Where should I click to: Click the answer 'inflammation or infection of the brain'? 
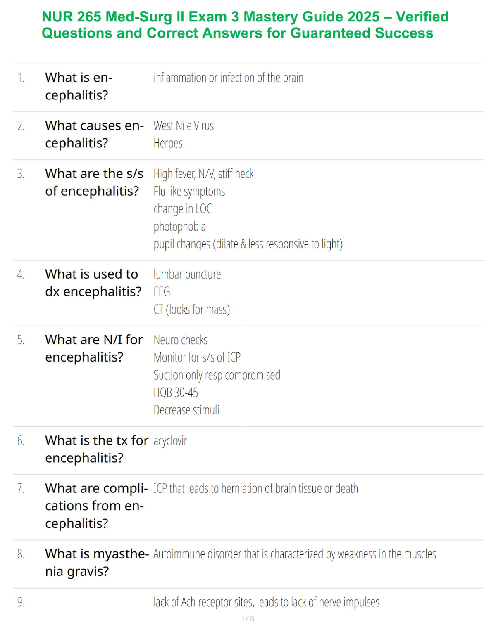(x=228, y=78)
